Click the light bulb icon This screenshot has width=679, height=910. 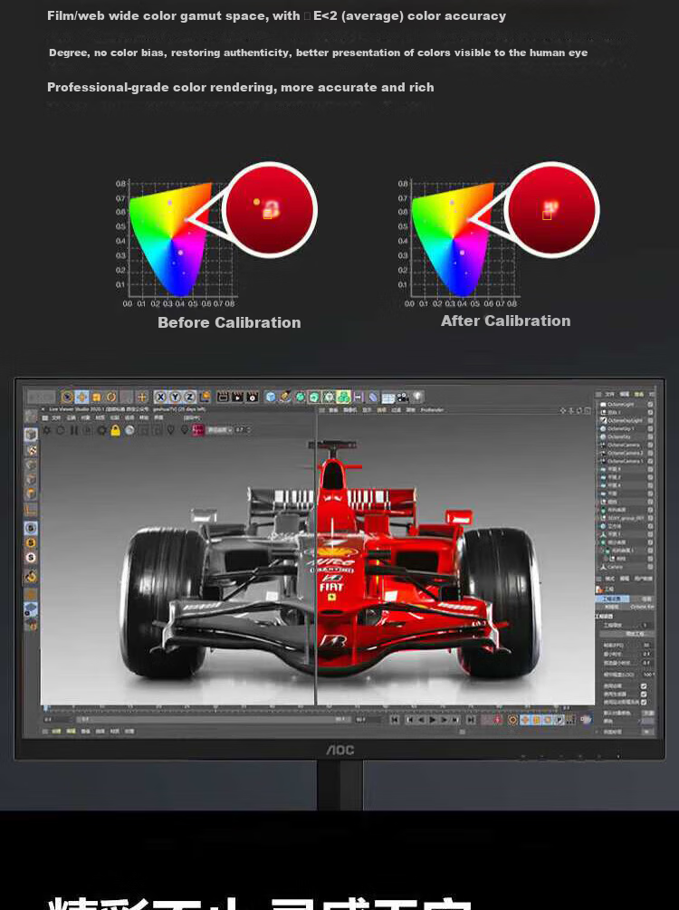[x=417, y=397]
